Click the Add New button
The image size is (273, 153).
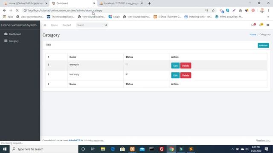pyautogui.click(x=263, y=45)
